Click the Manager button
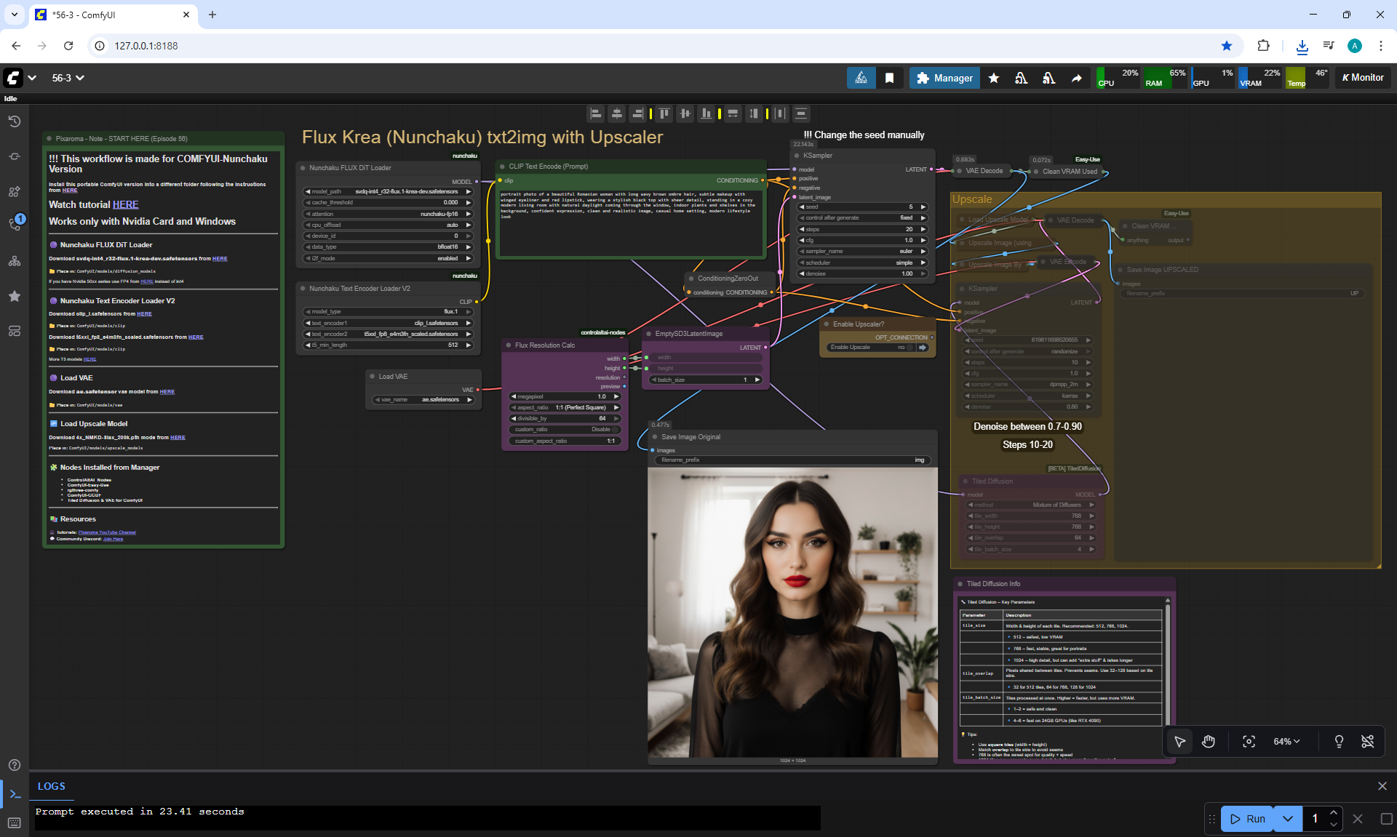1397x837 pixels. click(944, 78)
